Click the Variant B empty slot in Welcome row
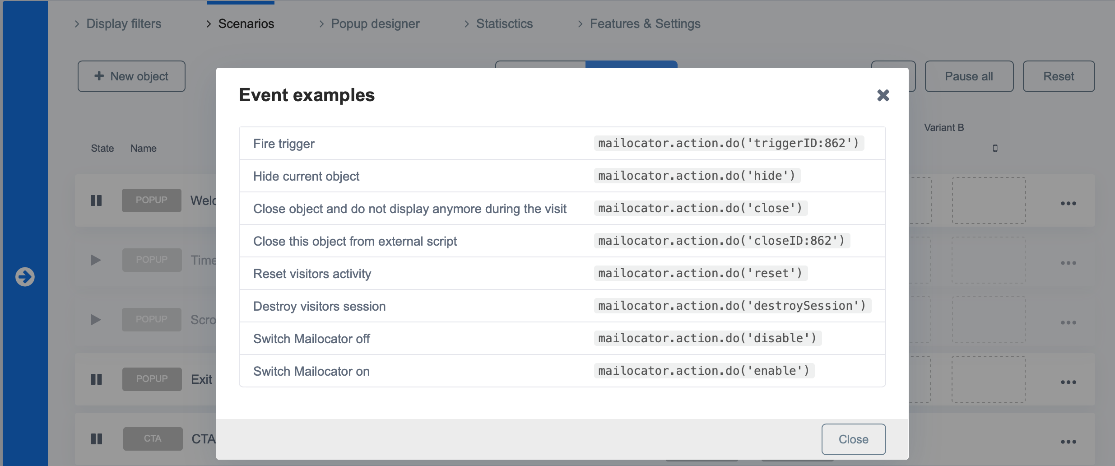 pyautogui.click(x=989, y=200)
